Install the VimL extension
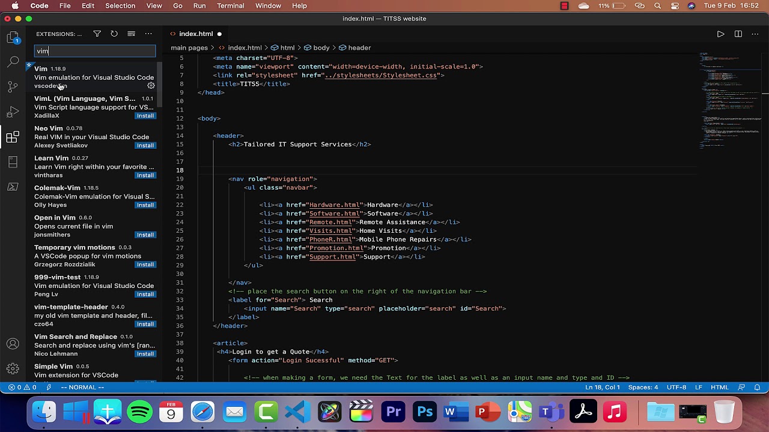769x432 pixels. tap(145, 116)
